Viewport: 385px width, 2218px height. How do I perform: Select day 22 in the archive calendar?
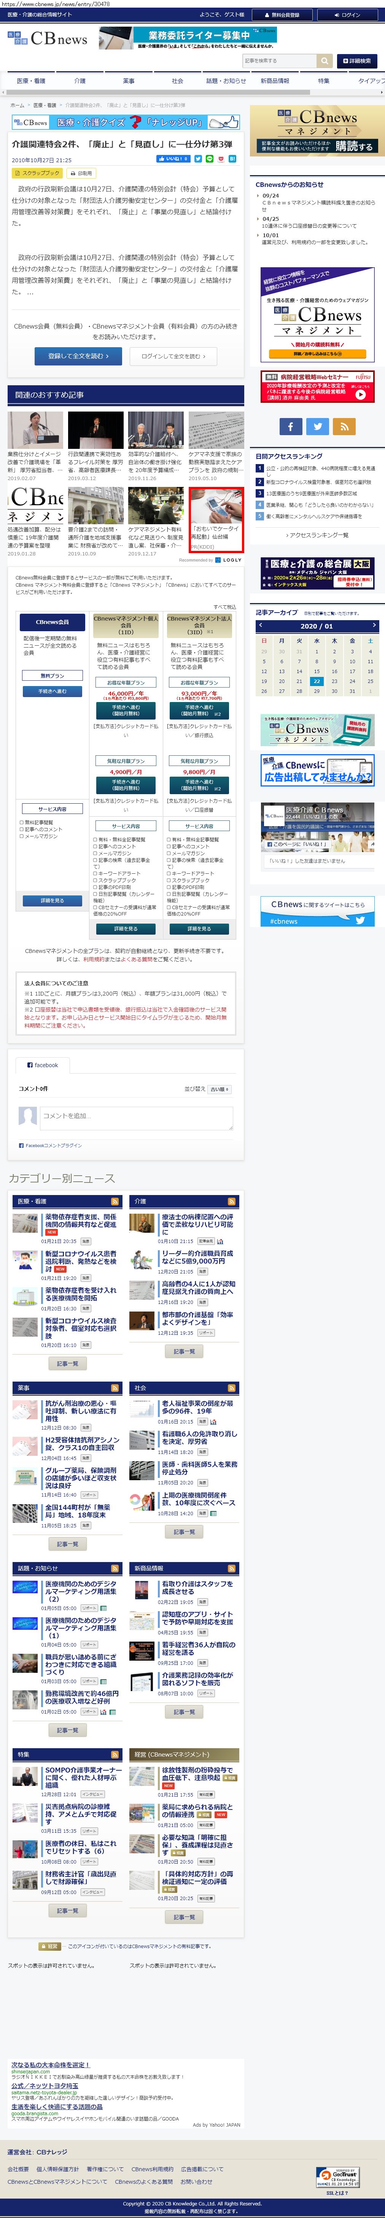click(x=317, y=681)
